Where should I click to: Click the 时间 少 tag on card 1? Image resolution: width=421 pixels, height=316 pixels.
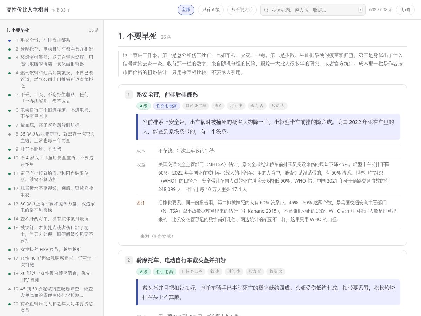tap(236, 106)
